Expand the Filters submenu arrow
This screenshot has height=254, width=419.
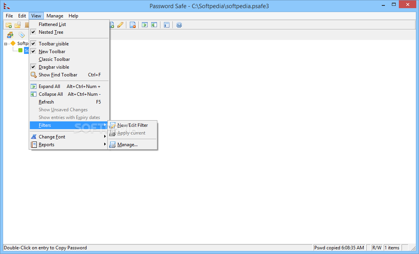click(x=105, y=125)
